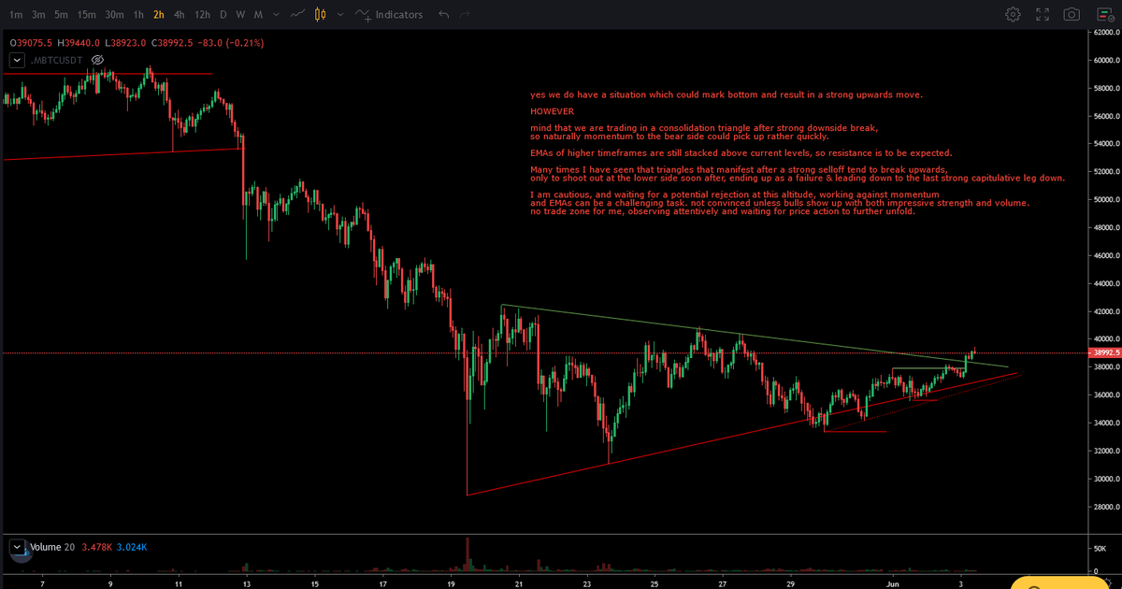This screenshot has width=1122, height=589.
Task: Switch to 1h timeframe
Action: pyautogui.click(x=138, y=14)
